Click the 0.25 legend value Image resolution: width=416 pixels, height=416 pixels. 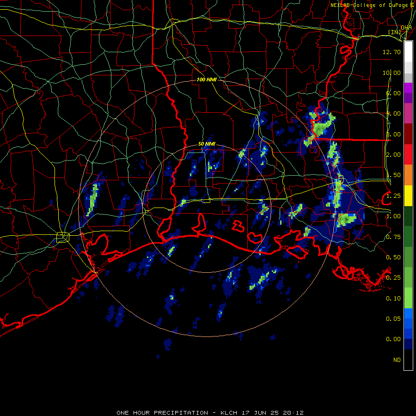coord(393,278)
